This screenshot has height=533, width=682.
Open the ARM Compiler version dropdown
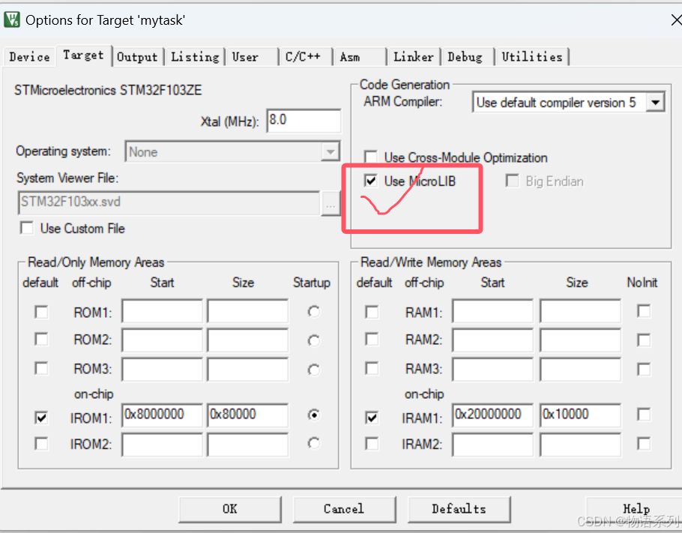pyautogui.click(x=655, y=103)
